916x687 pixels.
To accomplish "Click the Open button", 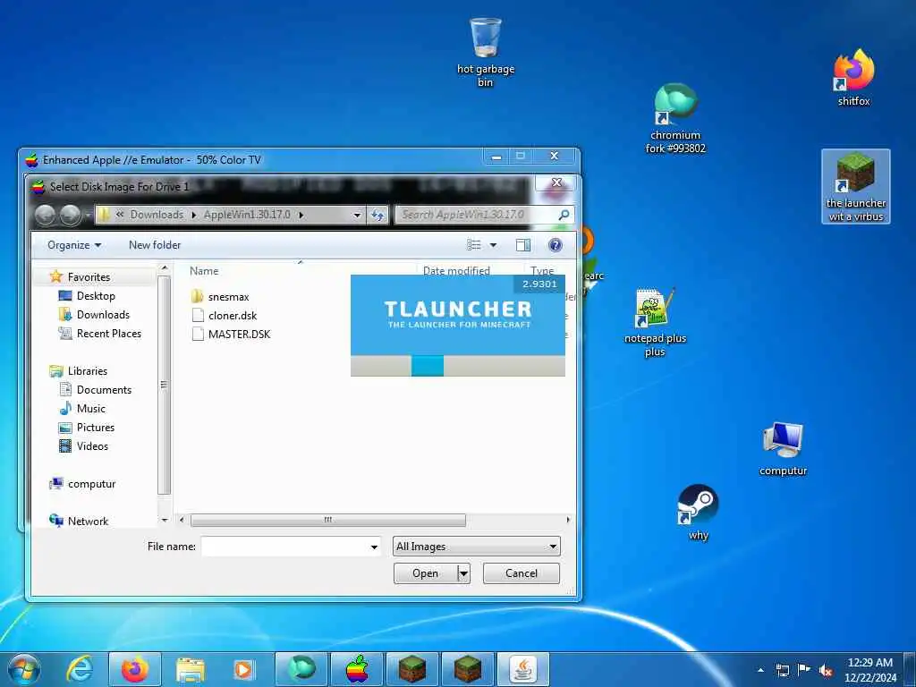I will (x=425, y=573).
